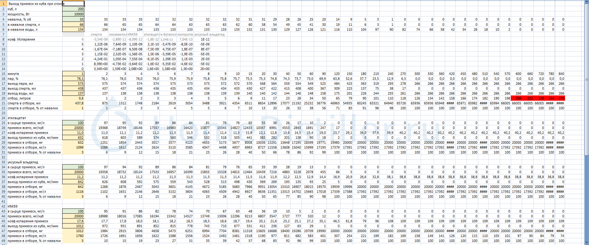Viewport: 589px width, 245px height.
Task: Select the "коэф. Испарения" label cell
Action: [35, 39]
